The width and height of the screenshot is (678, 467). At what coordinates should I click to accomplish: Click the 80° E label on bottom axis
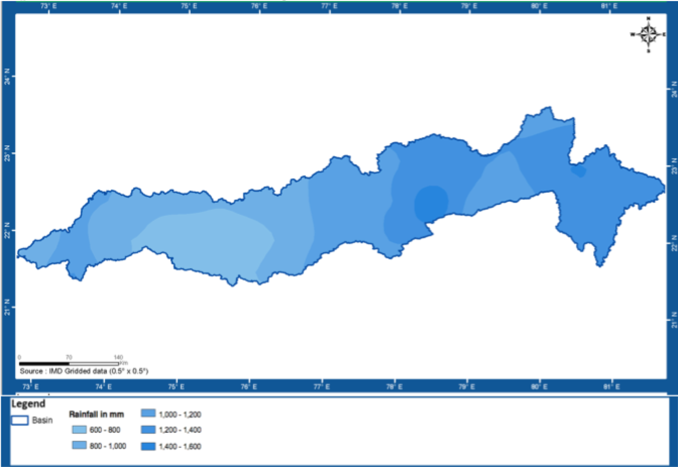click(539, 387)
